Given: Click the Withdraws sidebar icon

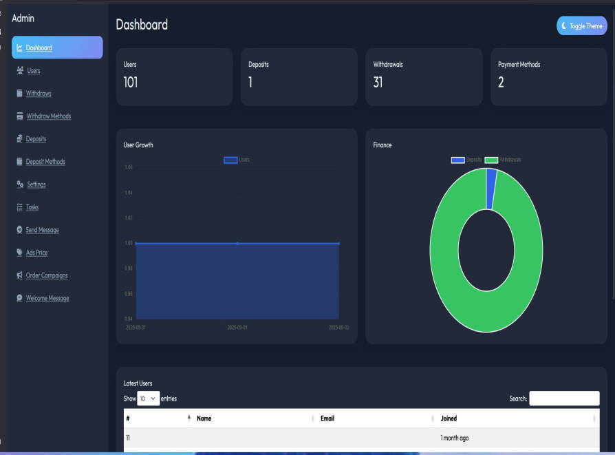Looking at the screenshot, I should click(19, 93).
